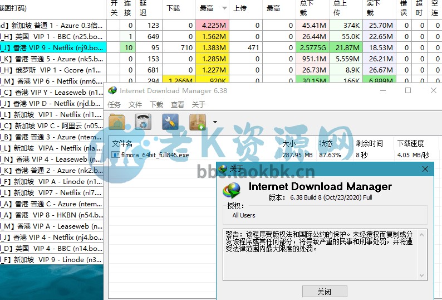Image resolution: width=442 pixels, height=300 pixels.
Task: Open the 查看 menu in IDM
Action: [x=178, y=104]
